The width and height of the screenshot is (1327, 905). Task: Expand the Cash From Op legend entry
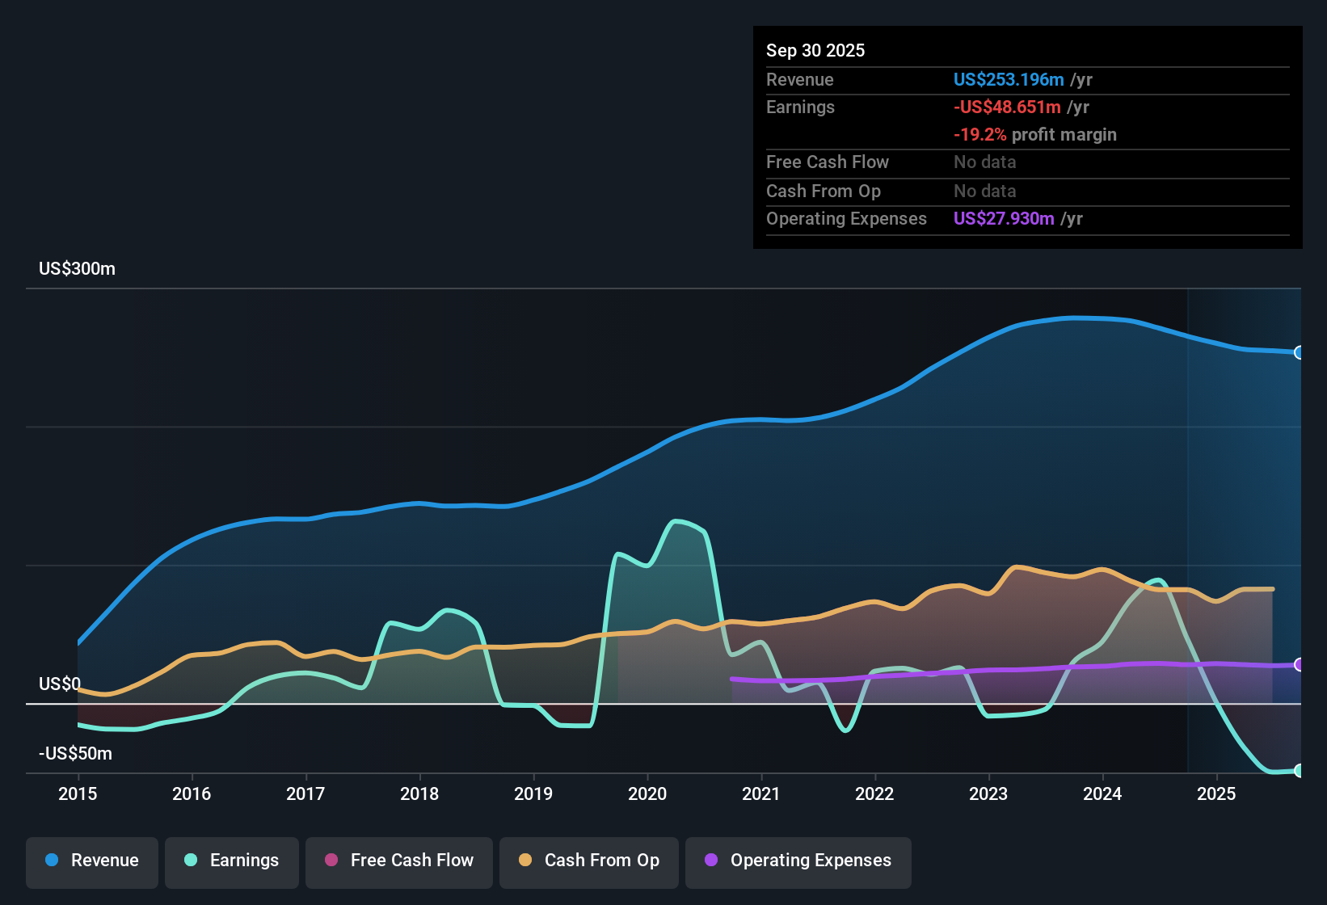[x=588, y=861]
